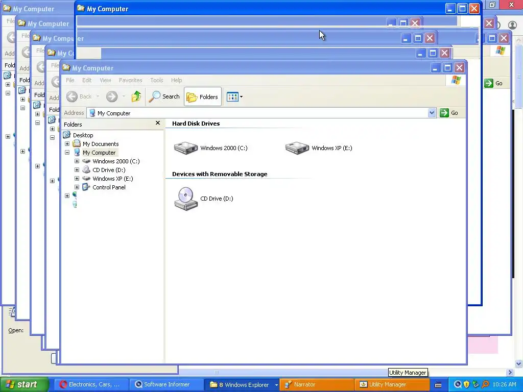Screen dimensions: 523x392
Task: Click the Forward arrow button
Action: 112,96
